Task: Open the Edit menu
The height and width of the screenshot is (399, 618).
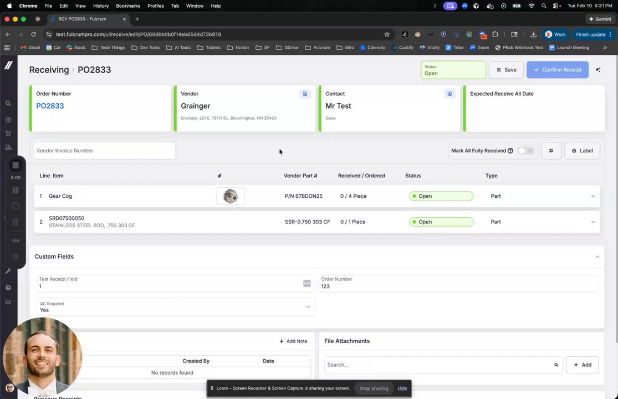Action: point(63,6)
